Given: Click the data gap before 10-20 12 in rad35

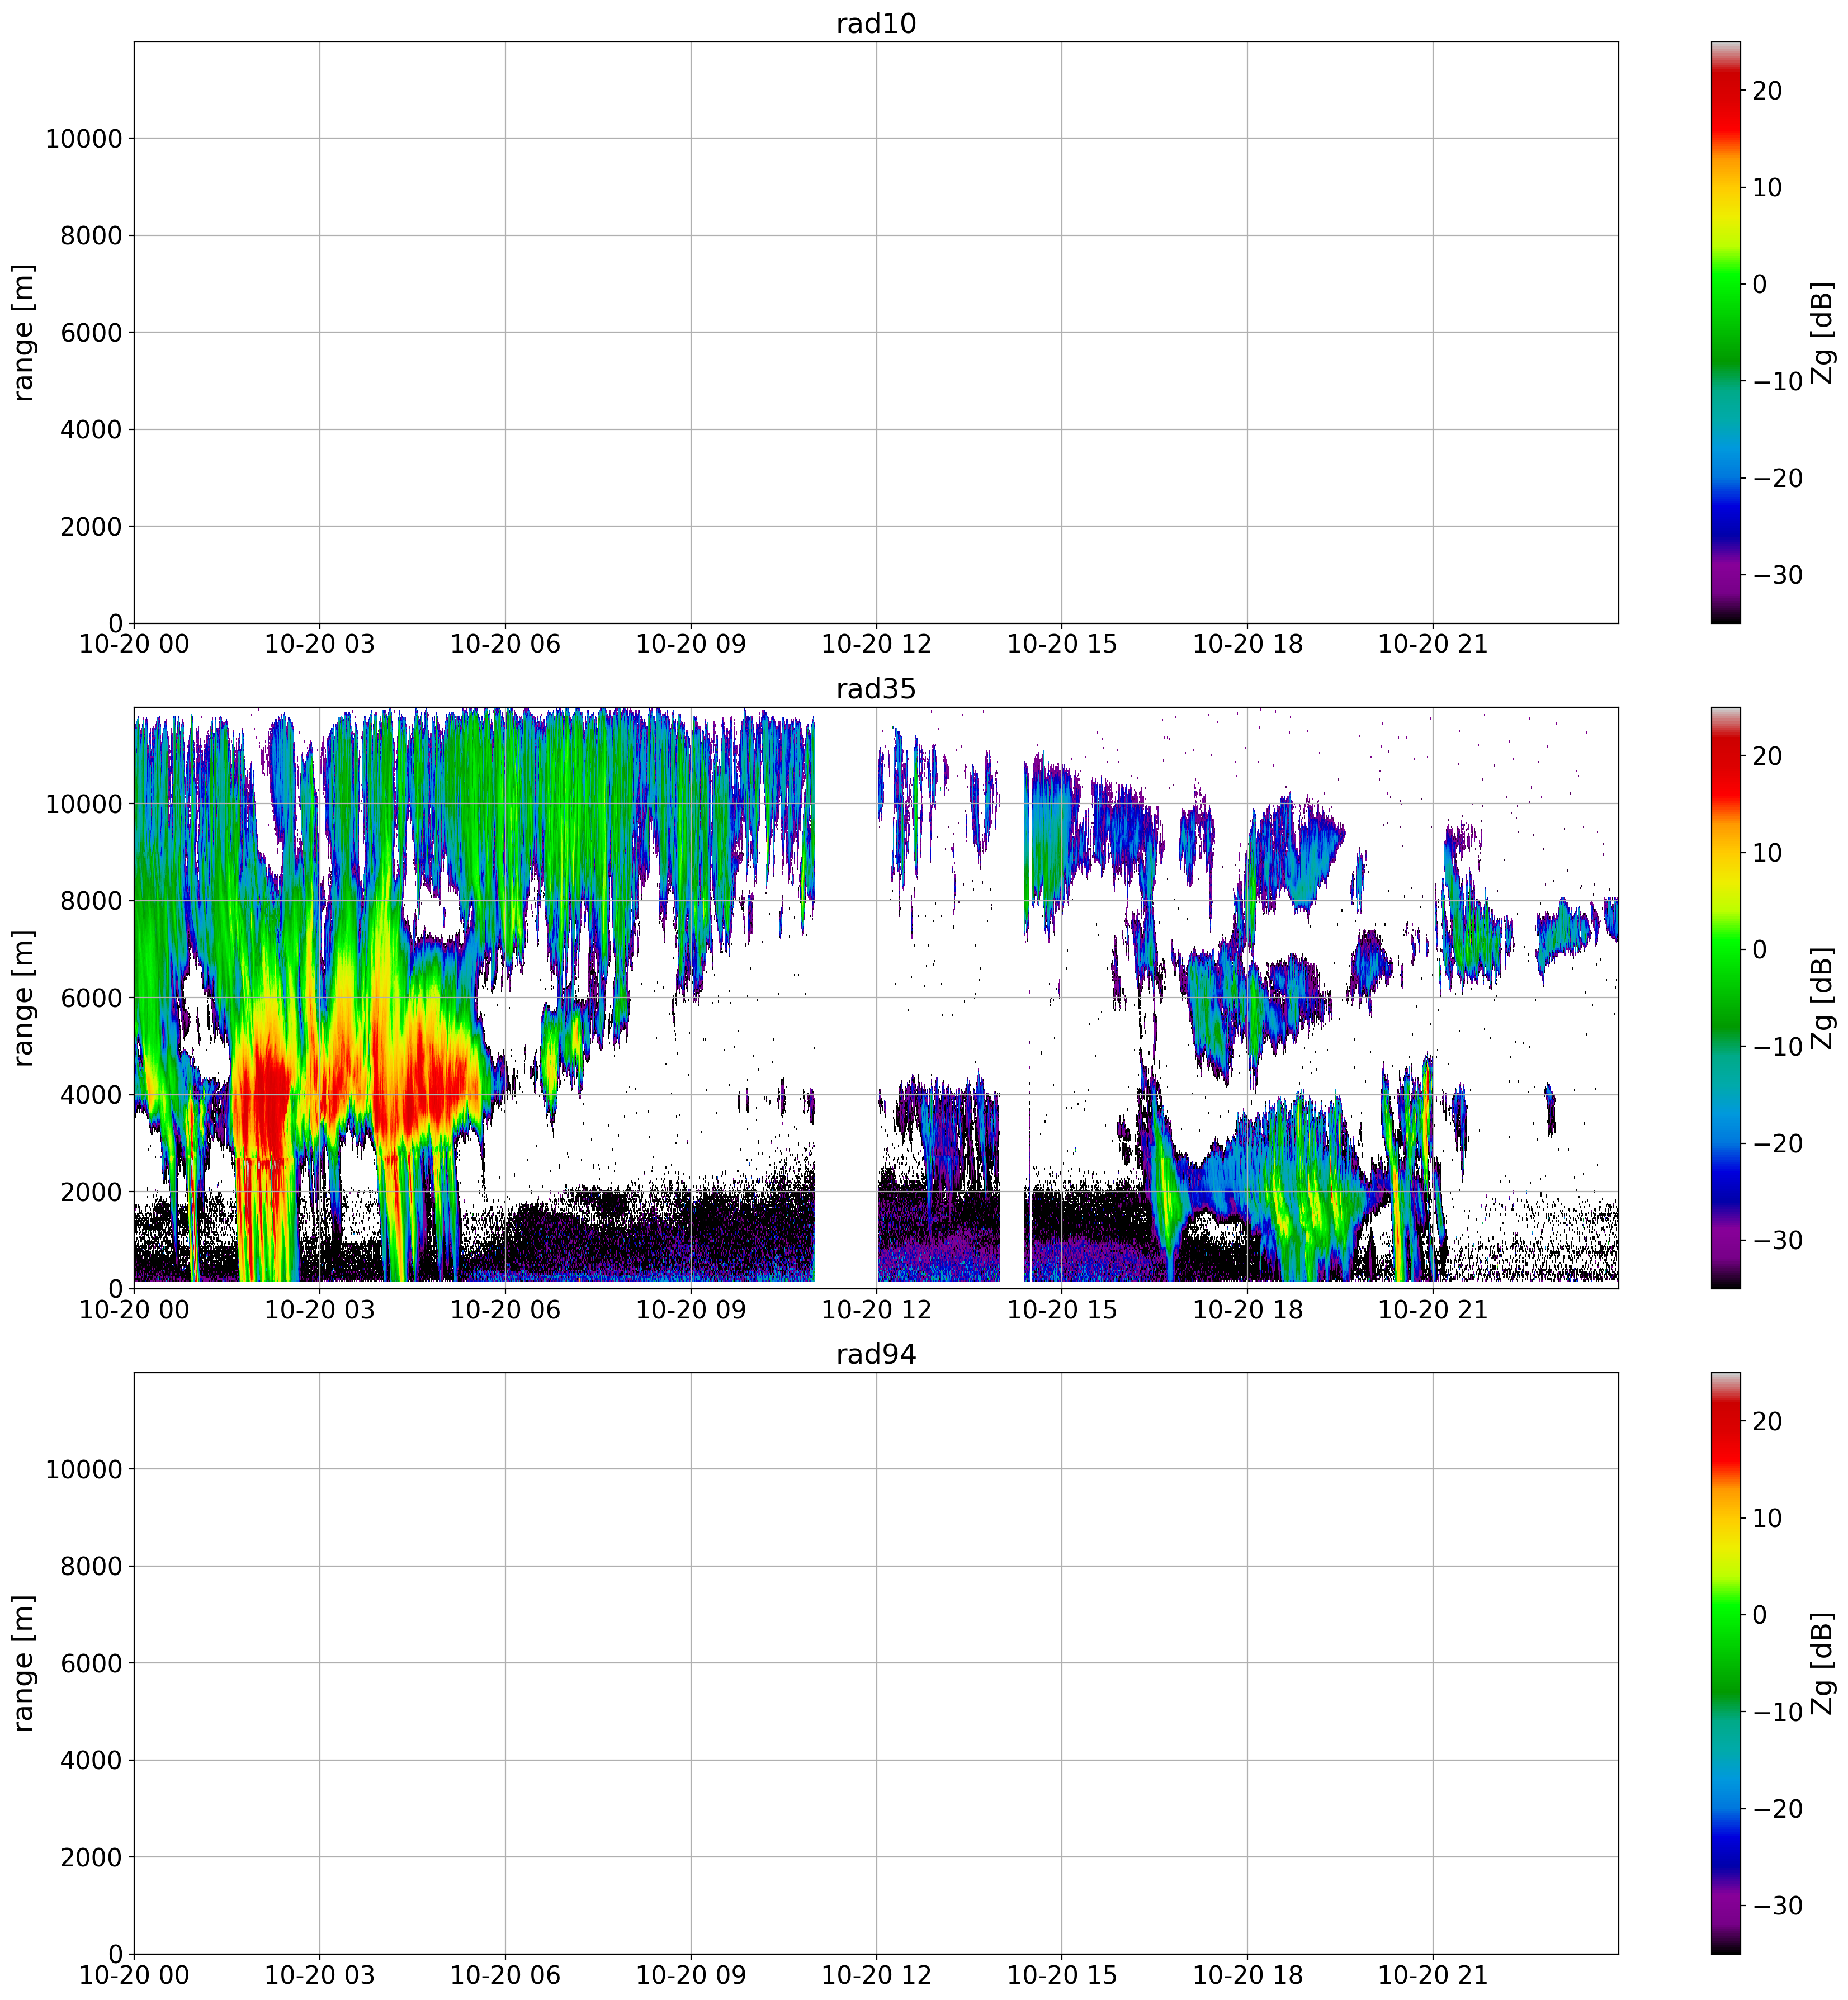Looking at the screenshot, I should coord(846,1000).
